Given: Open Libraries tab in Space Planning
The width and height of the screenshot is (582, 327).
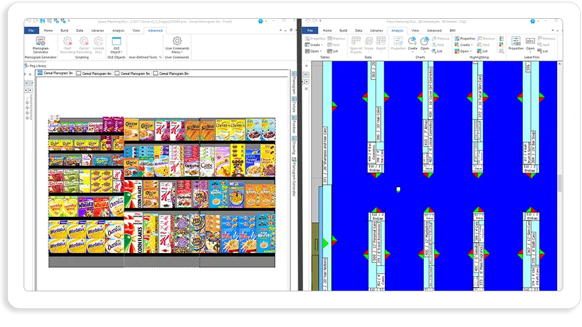Looking at the screenshot, I should [x=98, y=30].
